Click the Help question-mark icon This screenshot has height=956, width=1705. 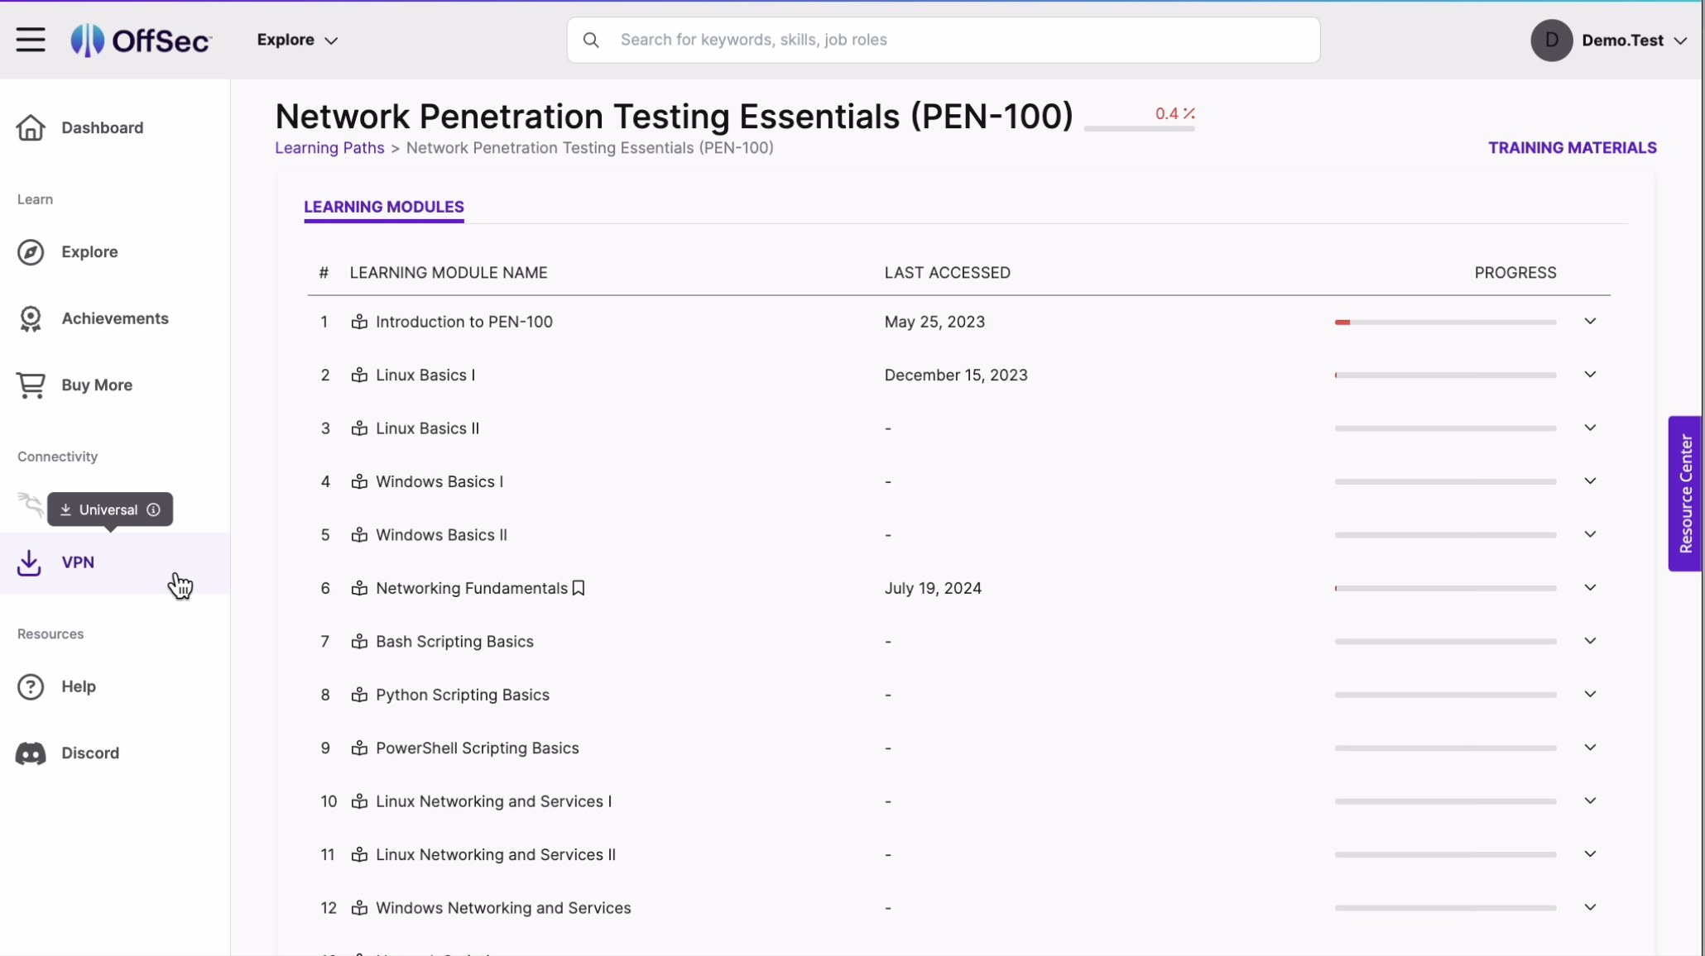tap(30, 686)
